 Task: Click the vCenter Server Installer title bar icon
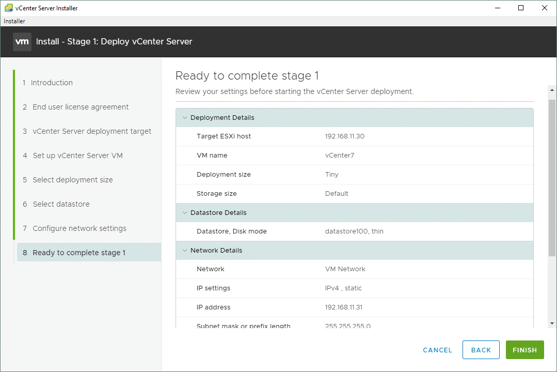click(8, 8)
